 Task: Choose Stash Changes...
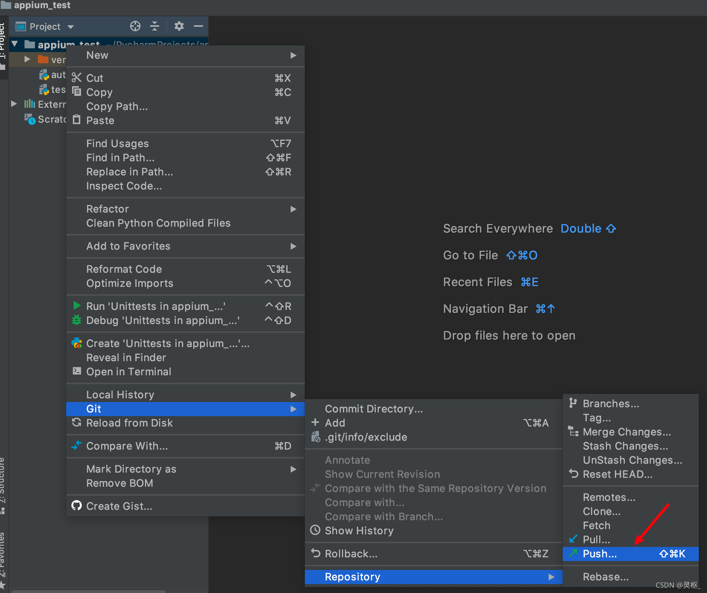631,446
